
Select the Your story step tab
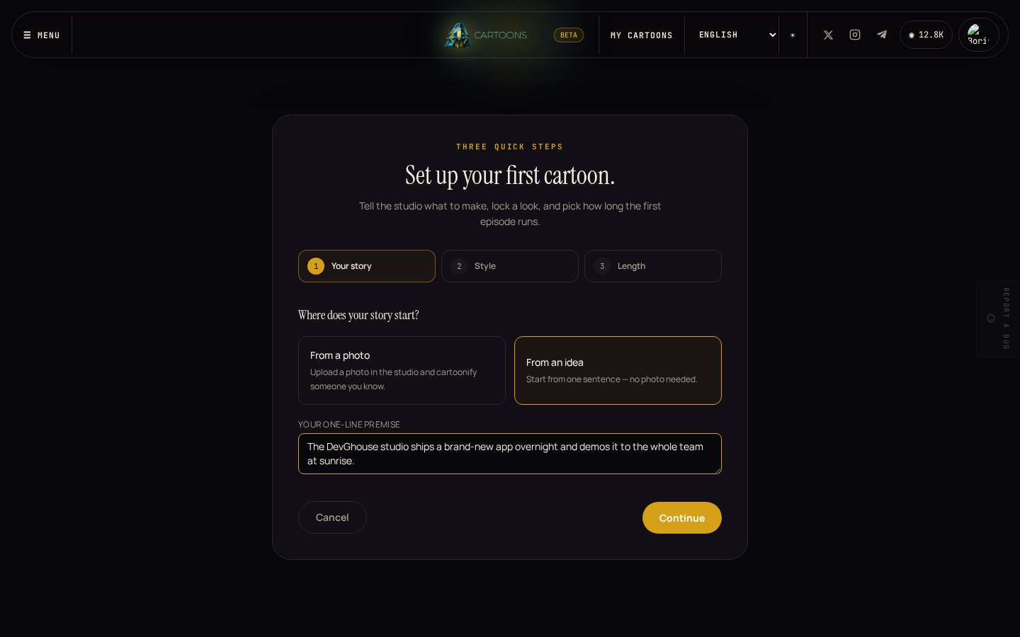(x=367, y=266)
